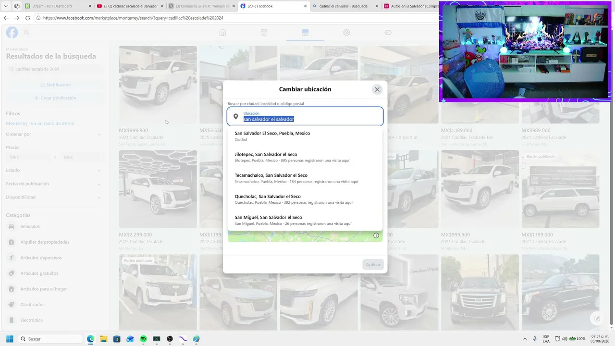
Task: Open the browser tab actions icon
Action: pos(17,6)
